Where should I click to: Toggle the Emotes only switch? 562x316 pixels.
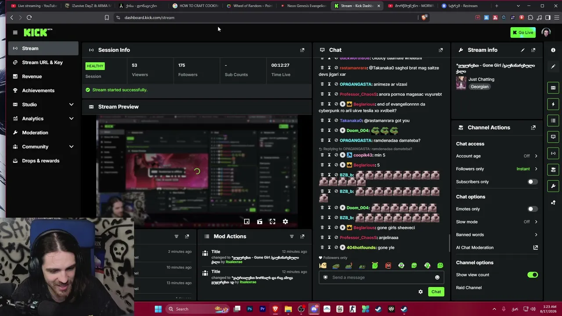pyautogui.click(x=532, y=209)
